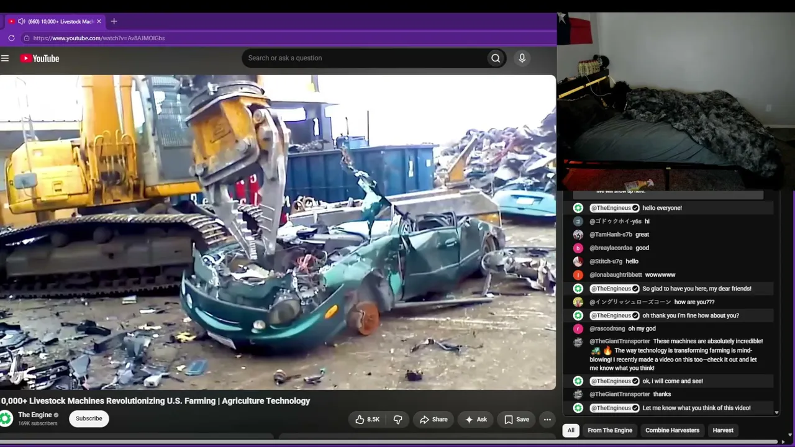Dislike the video with thumbs down
This screenshot has width=795, height=447.
coord(398,420)
